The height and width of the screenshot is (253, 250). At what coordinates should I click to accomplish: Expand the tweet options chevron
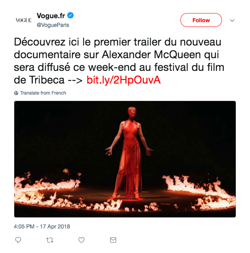point(232,20)
